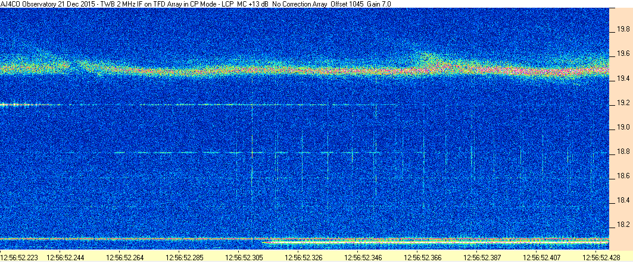Click the 12:56:52.244 time label
The width and height of the screenshot is (633, 262).
[x=64, y=257]
